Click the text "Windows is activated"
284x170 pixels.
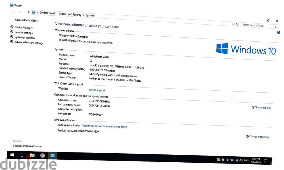click(69, 125)
